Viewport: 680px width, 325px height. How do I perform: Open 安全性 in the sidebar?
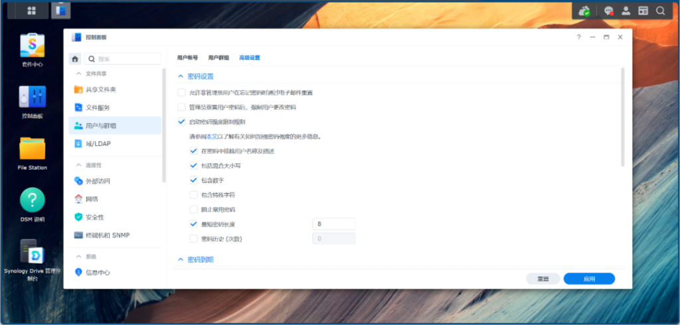coord(115,217)
